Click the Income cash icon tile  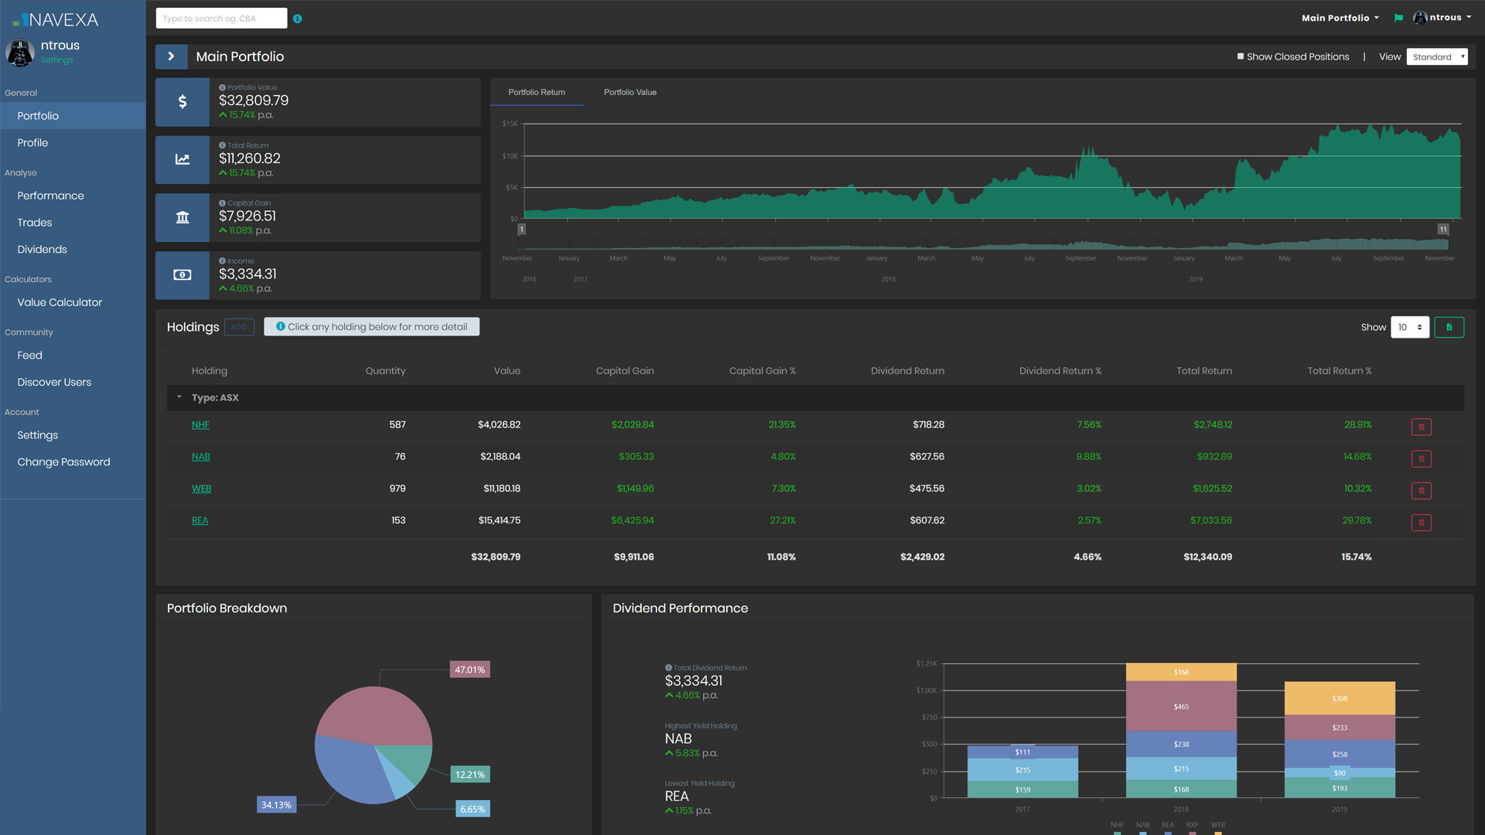pyautogui.click(x=183, y=275)
